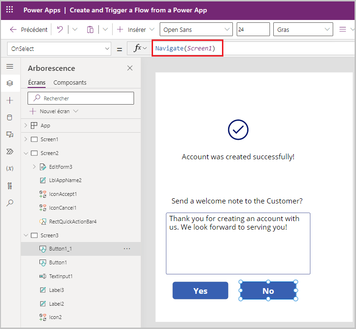Open the paste options chevron
This screenshot has height=329, width=356.
tap(105, 29)
